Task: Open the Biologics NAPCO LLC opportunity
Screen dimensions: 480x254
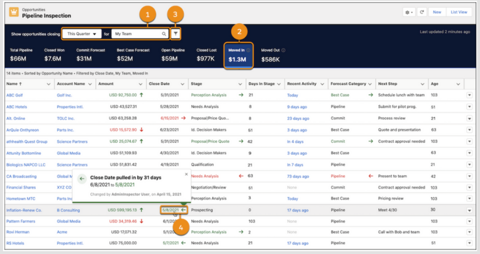Action: [x=26, y=164]
